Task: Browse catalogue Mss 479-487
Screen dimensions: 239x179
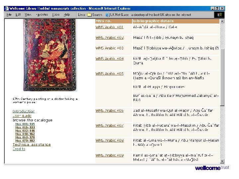Action: click(x=25, y=141)
